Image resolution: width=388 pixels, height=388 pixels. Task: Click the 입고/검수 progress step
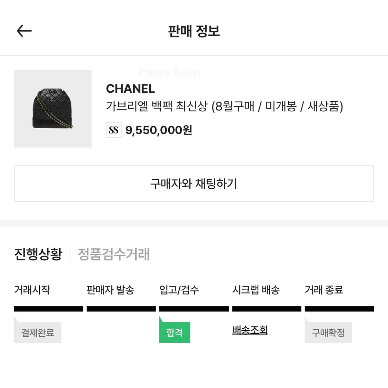coord(181,290)
